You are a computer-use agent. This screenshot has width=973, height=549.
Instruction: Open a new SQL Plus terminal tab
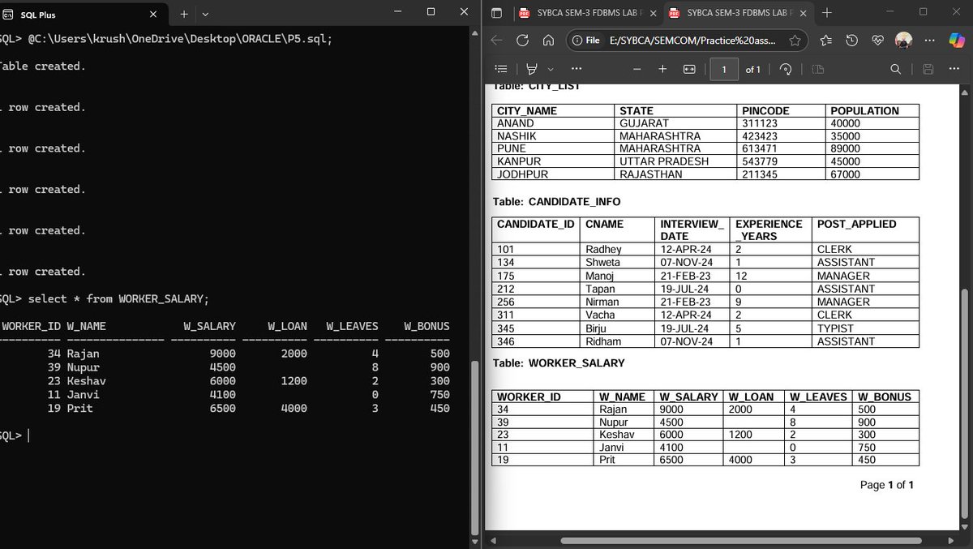(x=183, y=14)
